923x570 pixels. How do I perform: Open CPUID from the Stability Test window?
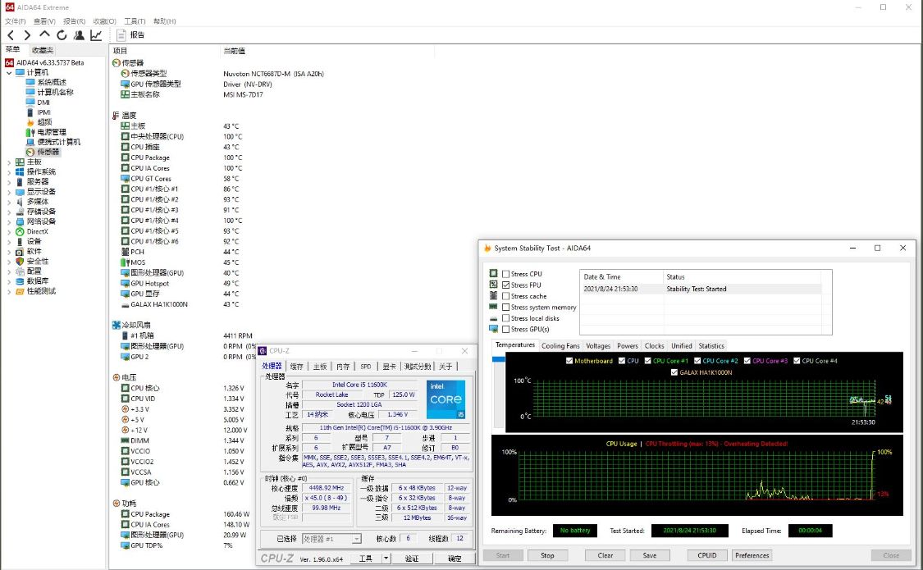tap(707, 555)
